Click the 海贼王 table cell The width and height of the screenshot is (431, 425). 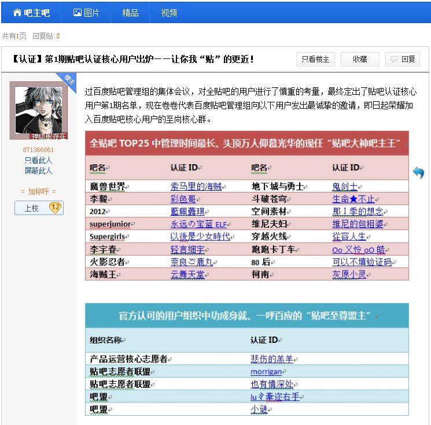pyautogui.click(x=103, y=274)
